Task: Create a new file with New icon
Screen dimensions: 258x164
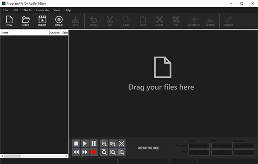Action: point(9,21)
